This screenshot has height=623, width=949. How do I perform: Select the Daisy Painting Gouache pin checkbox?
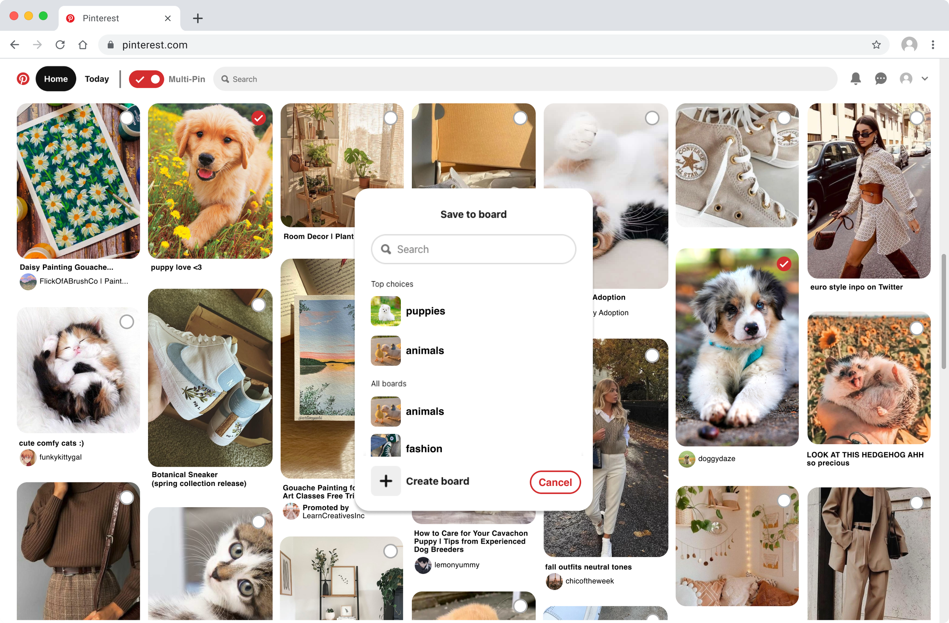point(127,118)
